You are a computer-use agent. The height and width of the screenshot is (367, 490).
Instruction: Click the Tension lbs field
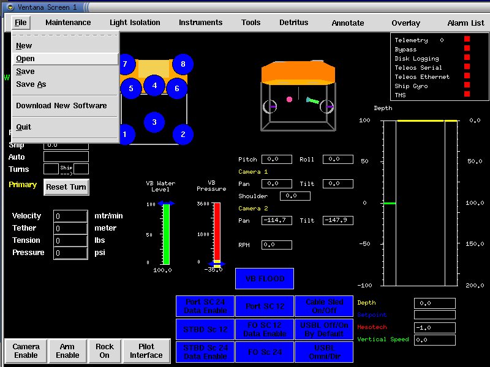point(70,240)
